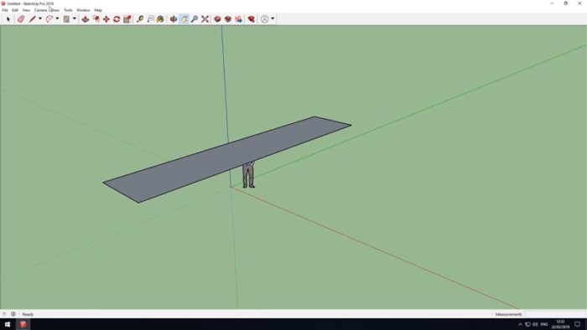The width and height of the screenshot is (587, 330).
Task: Activate the Orbit tool
Action: coord(174,19)
